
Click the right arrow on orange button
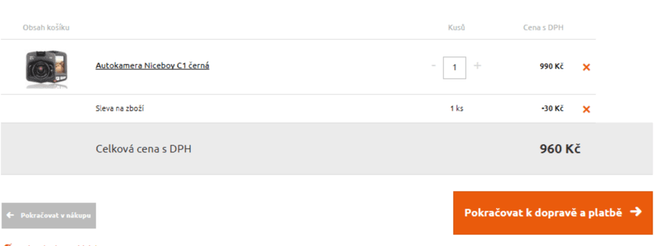point(635,212)
